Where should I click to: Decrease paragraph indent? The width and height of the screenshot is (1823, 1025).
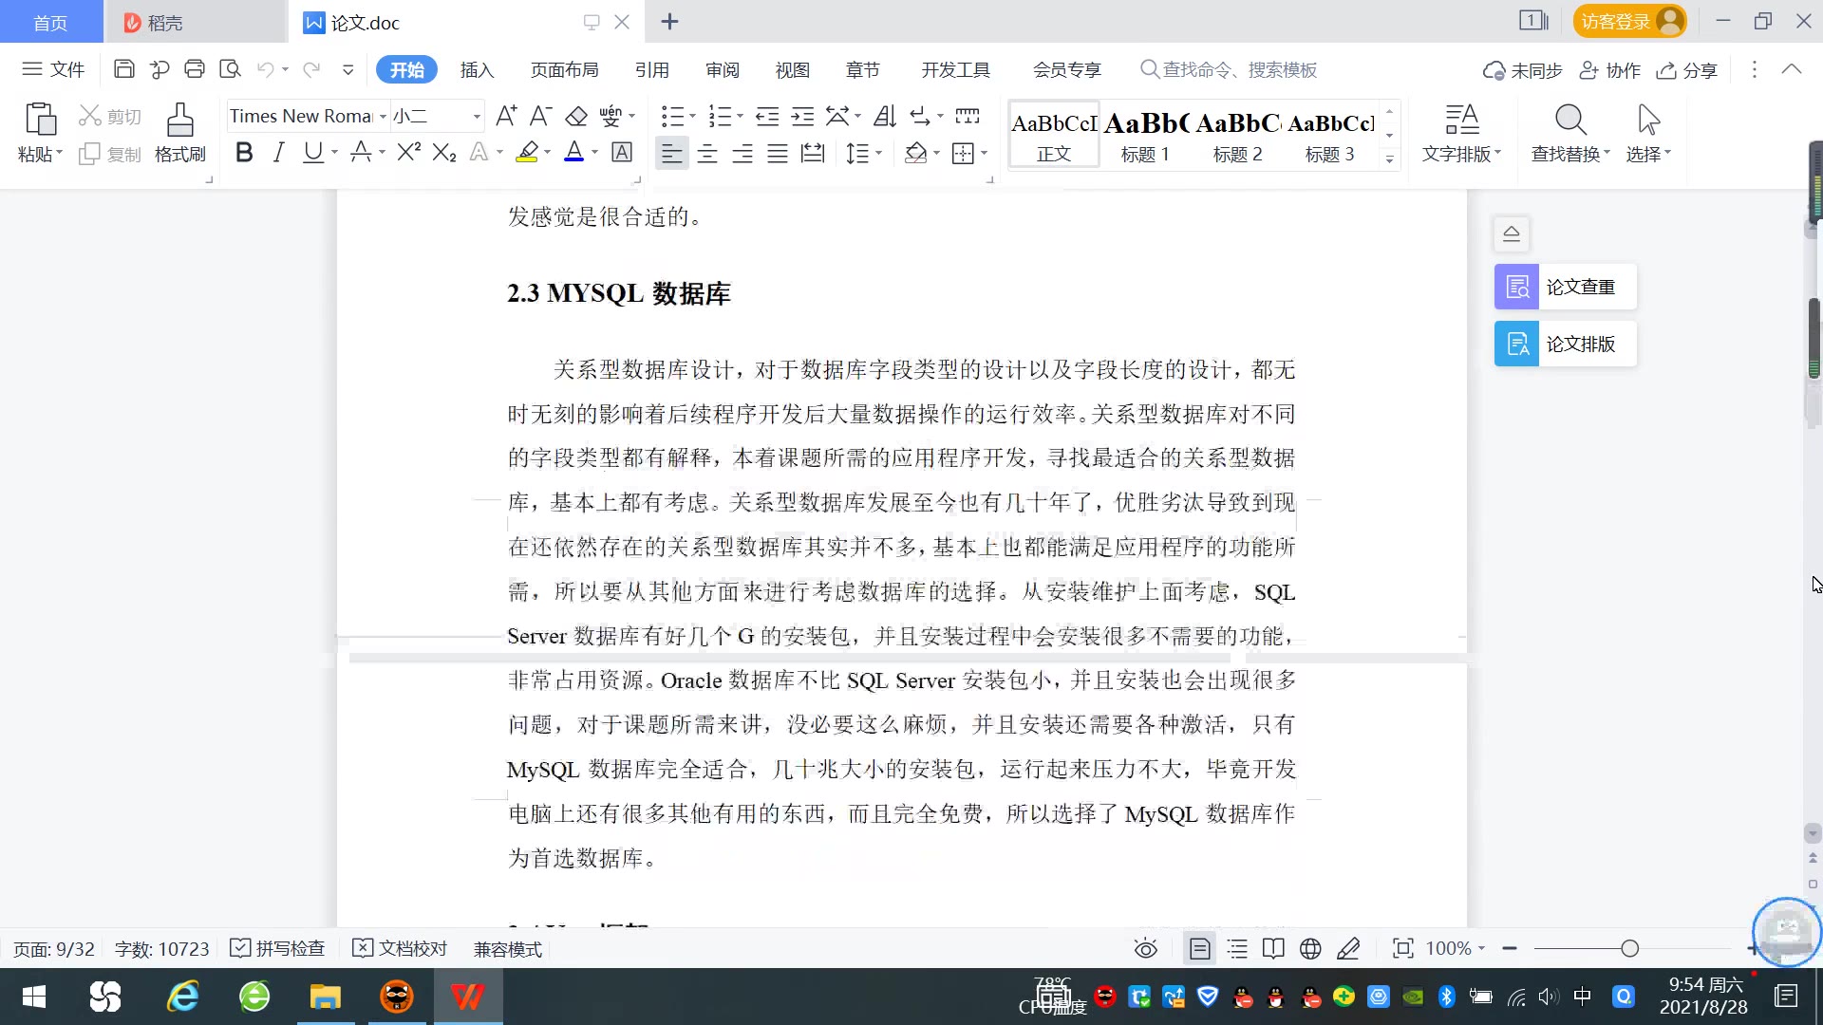click(x=767, y=116)
